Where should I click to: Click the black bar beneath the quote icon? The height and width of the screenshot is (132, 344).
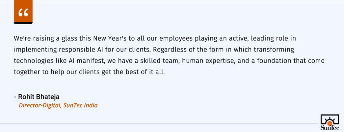(x=23, y=23)
